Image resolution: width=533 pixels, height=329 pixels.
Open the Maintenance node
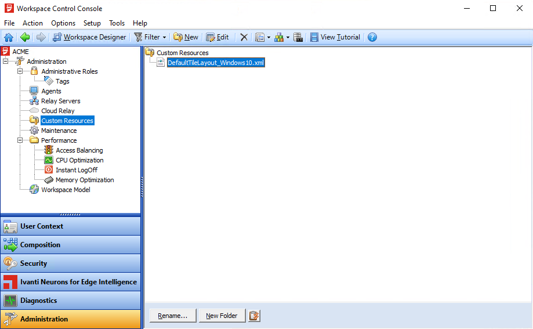59,131
